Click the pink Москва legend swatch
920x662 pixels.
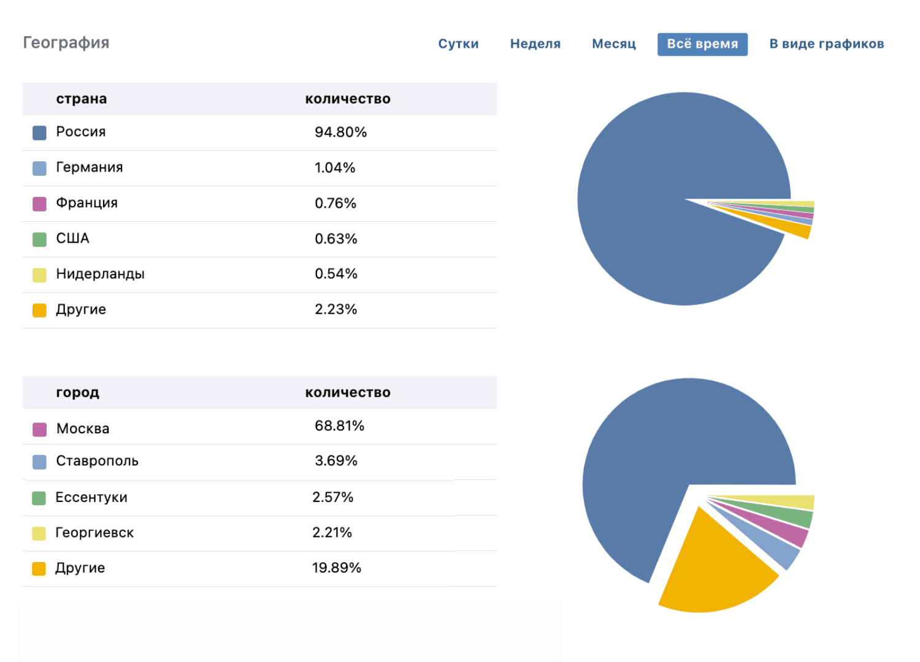point(39,430)
